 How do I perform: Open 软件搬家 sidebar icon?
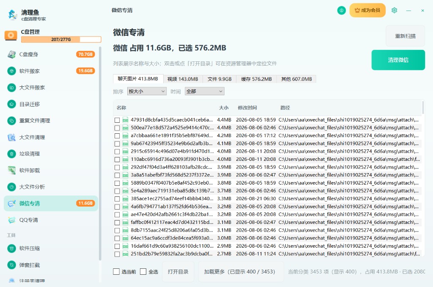coord(11,71)
